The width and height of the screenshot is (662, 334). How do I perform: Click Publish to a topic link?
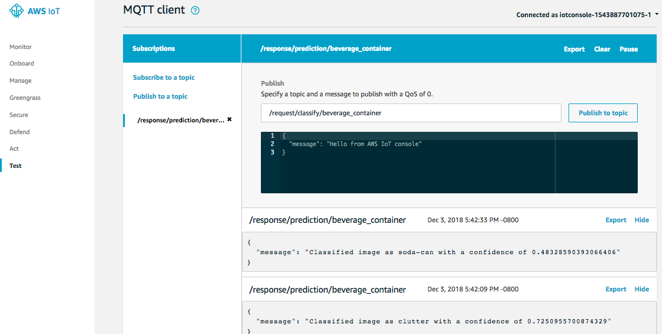(x=160, y=96)
